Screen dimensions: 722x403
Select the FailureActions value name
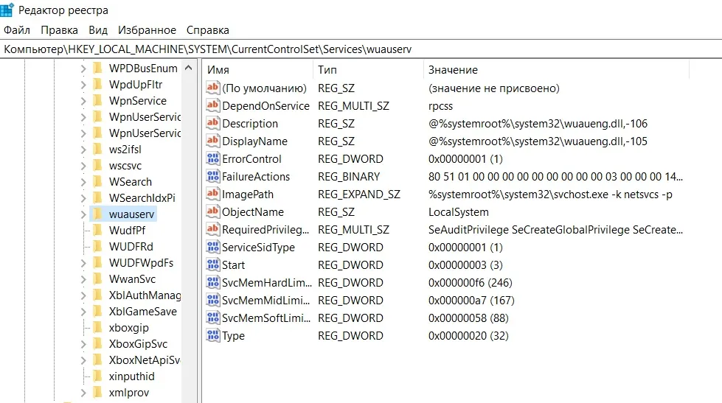256,177
